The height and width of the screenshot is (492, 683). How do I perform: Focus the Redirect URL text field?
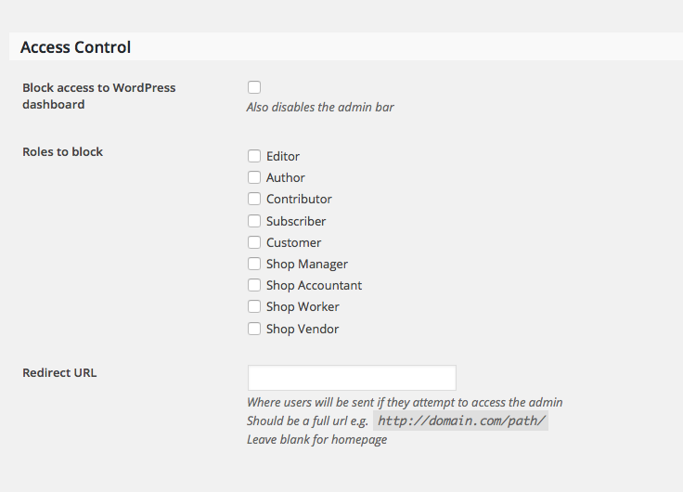(x=352, y=378)
